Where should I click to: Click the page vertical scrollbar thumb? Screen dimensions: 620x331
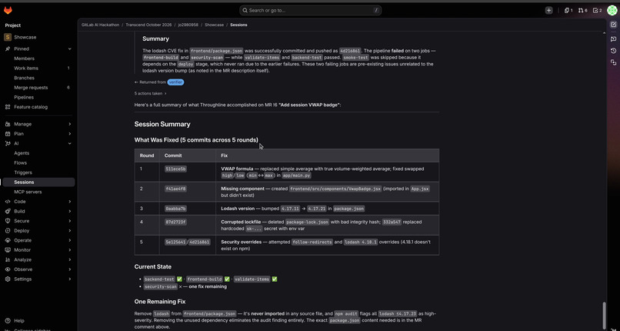(x=604, y=316)
